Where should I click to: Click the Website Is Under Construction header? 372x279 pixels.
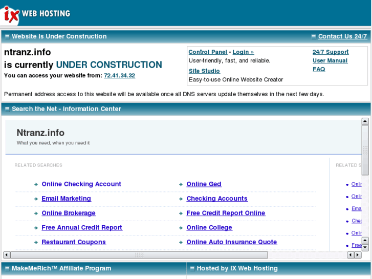[x=59, y=36]
